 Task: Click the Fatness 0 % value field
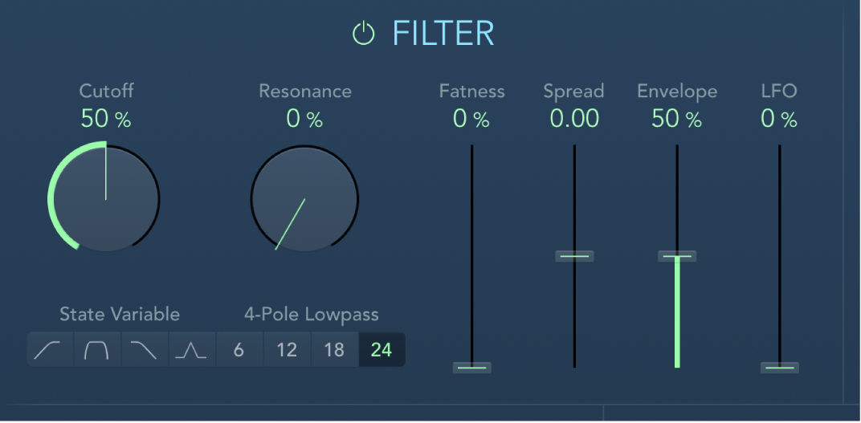471,119
